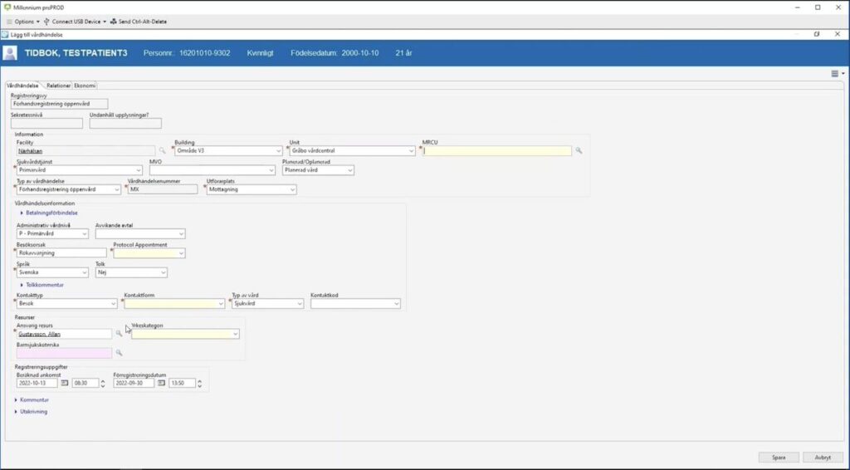The image size is (850, 470).
Task: Click the Connect USB Device toolbar icon
Action: 46,21
